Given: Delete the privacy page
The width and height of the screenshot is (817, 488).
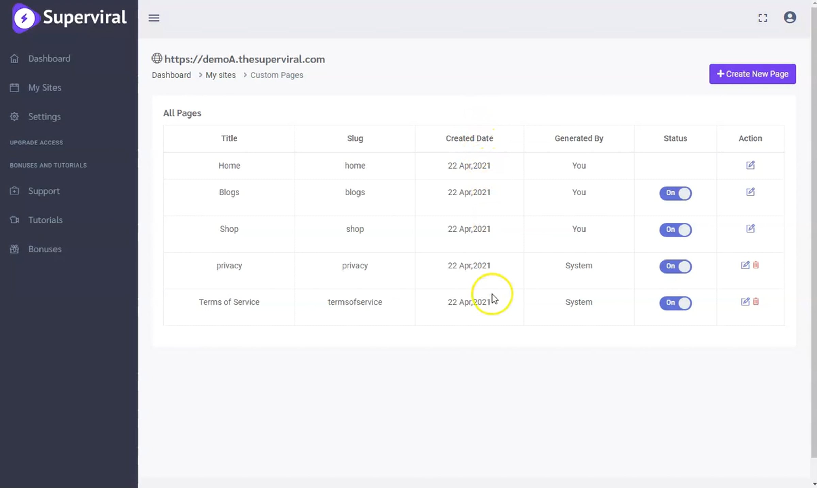Looking at the screenshot, I should [x=756, y=265].
